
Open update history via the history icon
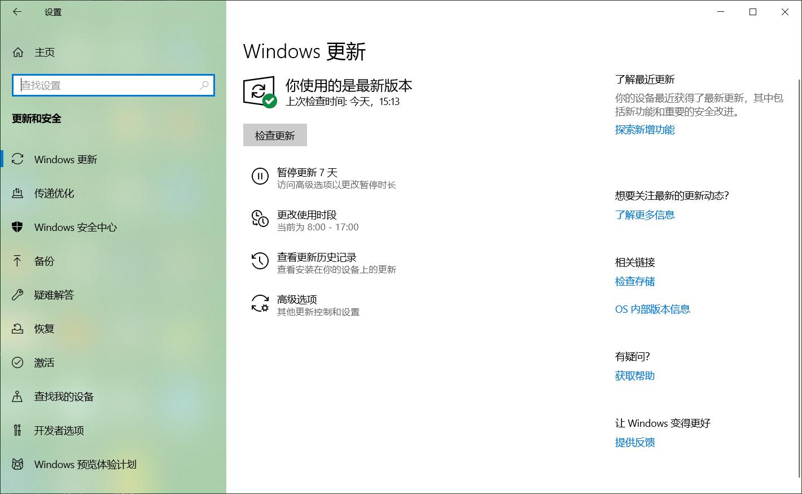pyautogui.click(x=260, y=261)
